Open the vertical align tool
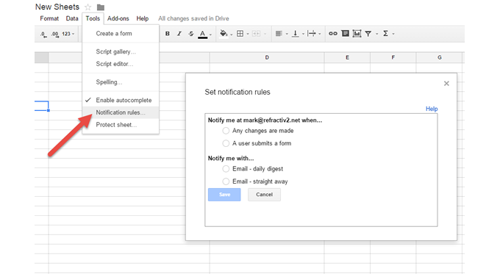 pyautogui.click(x=296, y=34)
